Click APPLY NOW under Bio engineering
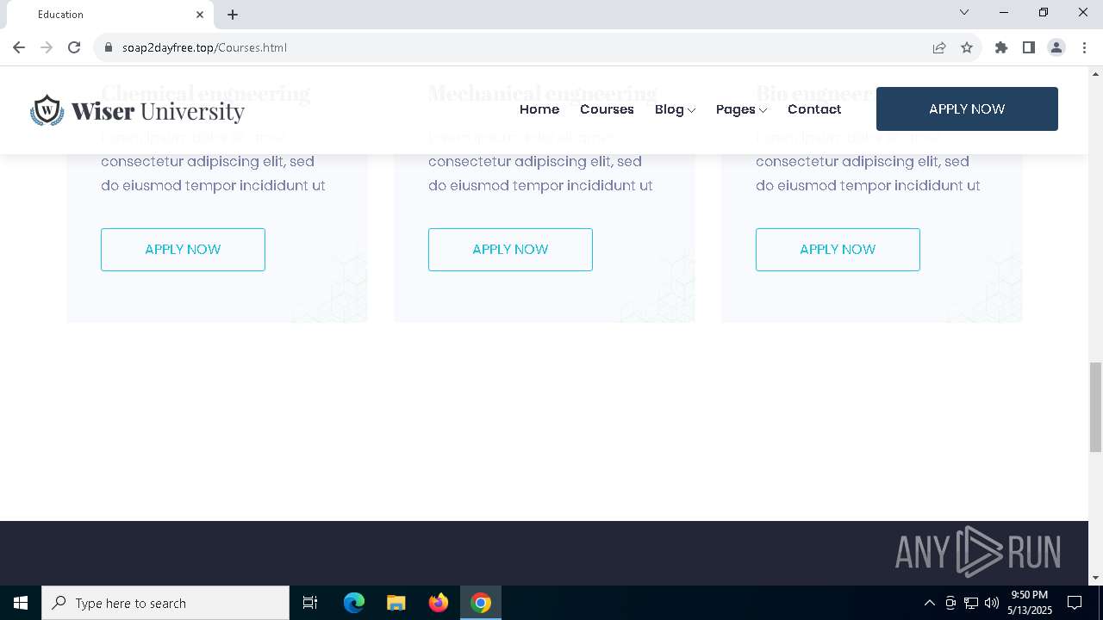The image size is (1103, 620). (838, 250)
